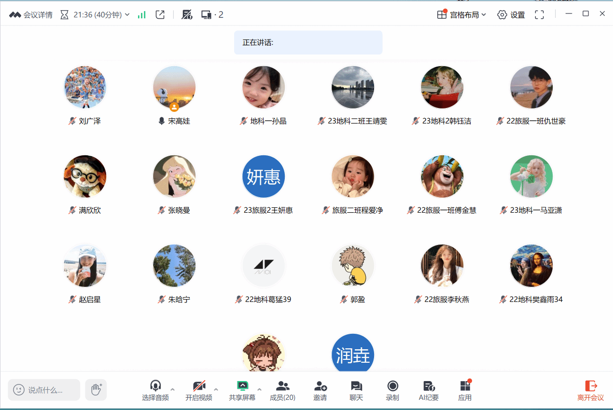Viewport: 613px width, 410px height.
Task: Click the share meeting link icon
Action: pos(160,15)
